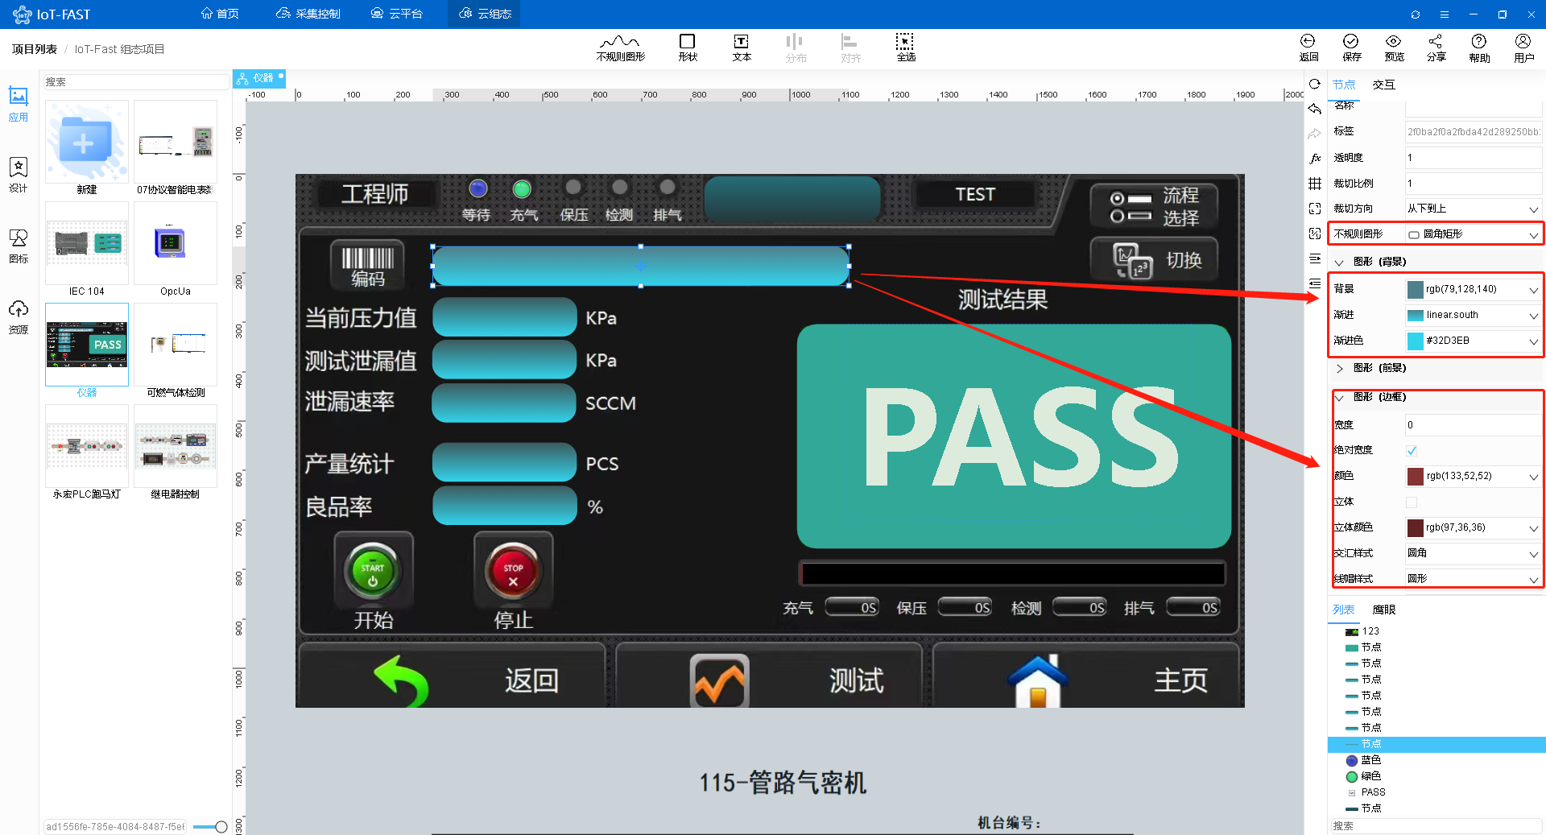
Task: Choose the 形状 shape tool
Action: (687, 48)
